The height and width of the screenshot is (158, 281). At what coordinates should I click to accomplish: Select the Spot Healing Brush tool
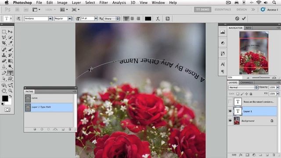click(4, 50)
